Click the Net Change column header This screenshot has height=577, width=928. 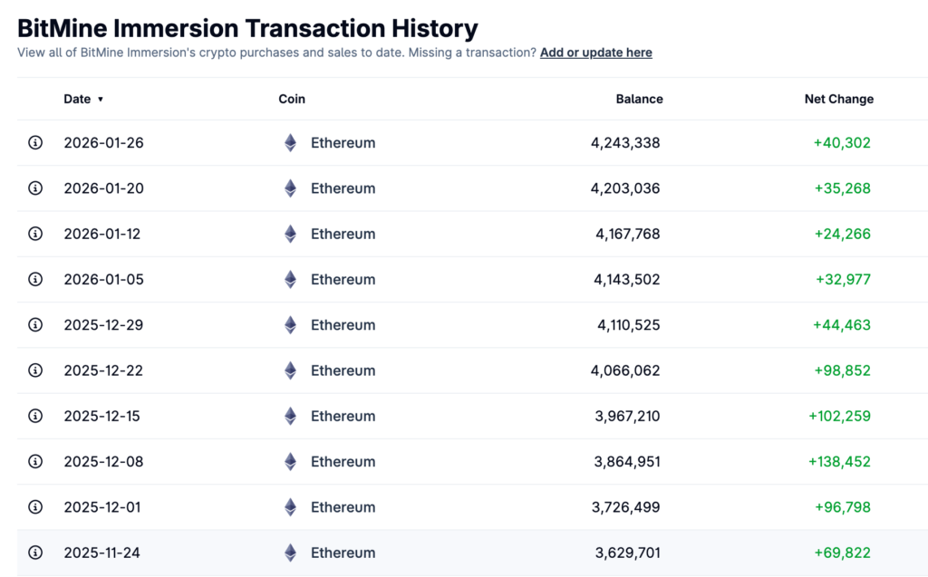point(838,99)
